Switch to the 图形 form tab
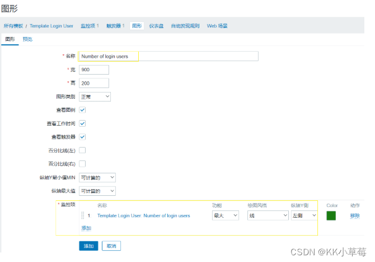The width and height of the screenshot is (375, 262). coord(10,39)
